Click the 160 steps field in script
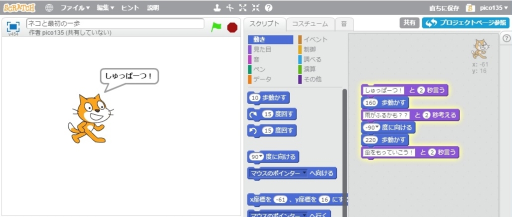 [370, 103]
